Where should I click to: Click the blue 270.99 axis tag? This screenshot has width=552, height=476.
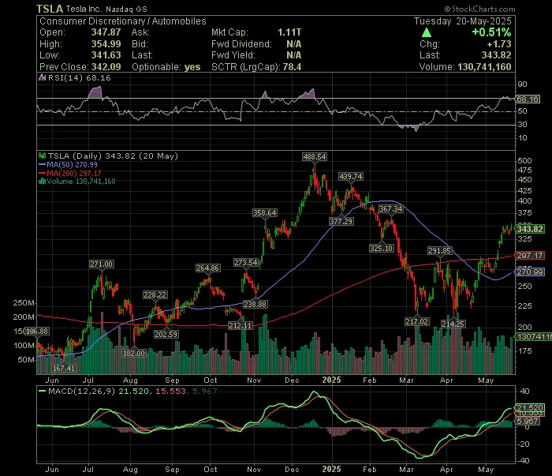pyautogui.click(x=530, y=272)
